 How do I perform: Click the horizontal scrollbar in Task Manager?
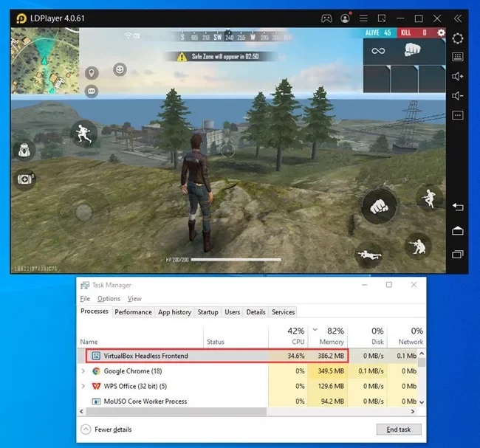click(176, 412)
